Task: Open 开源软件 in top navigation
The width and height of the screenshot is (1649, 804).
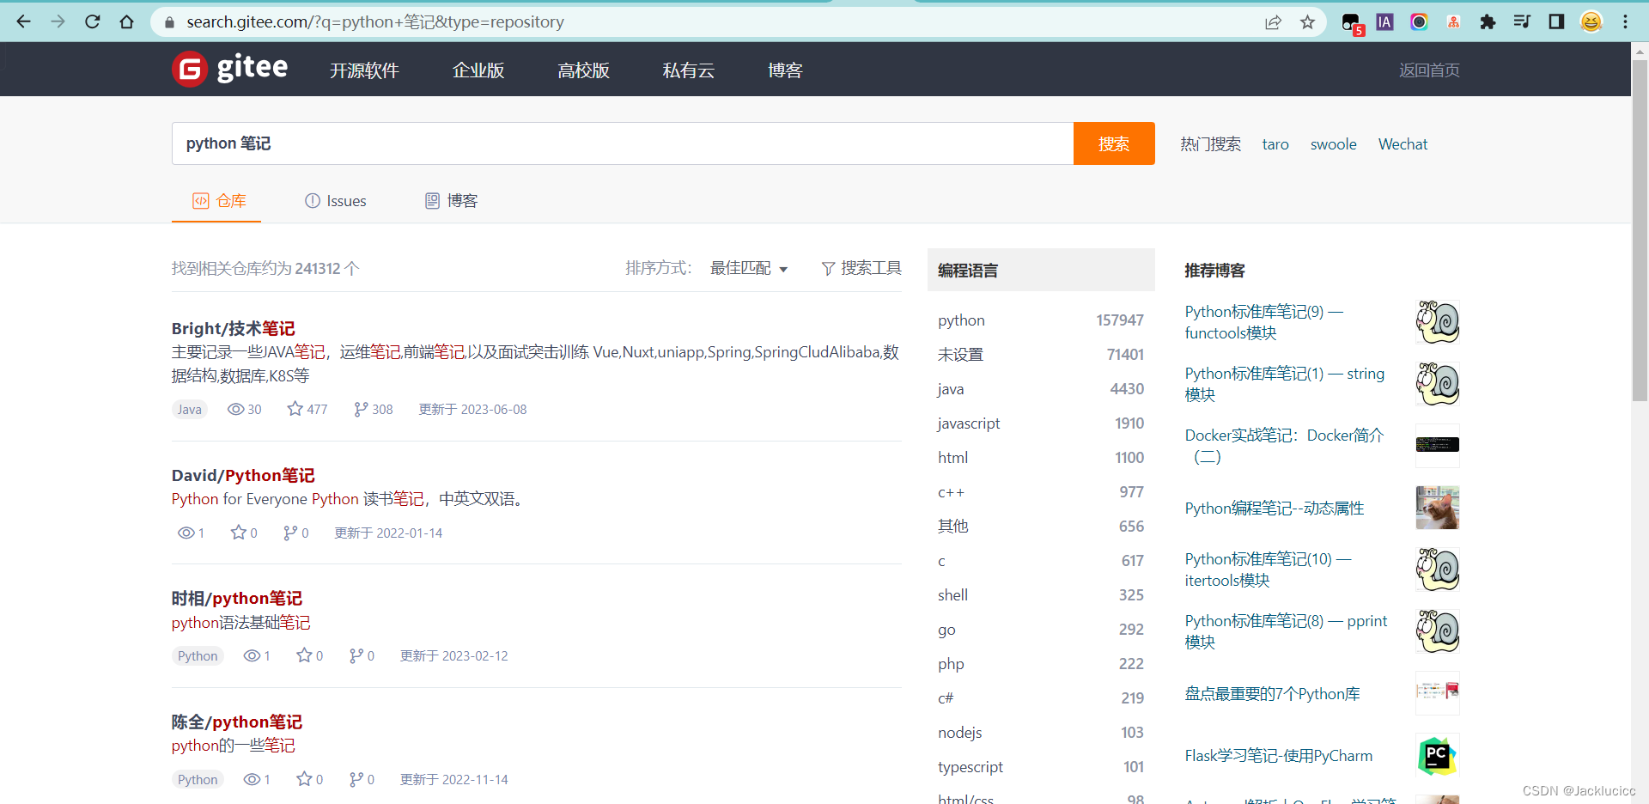Action: [x=364, y=70]
